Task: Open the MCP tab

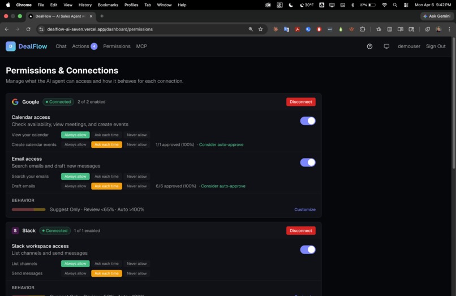Action: [141, 46]
